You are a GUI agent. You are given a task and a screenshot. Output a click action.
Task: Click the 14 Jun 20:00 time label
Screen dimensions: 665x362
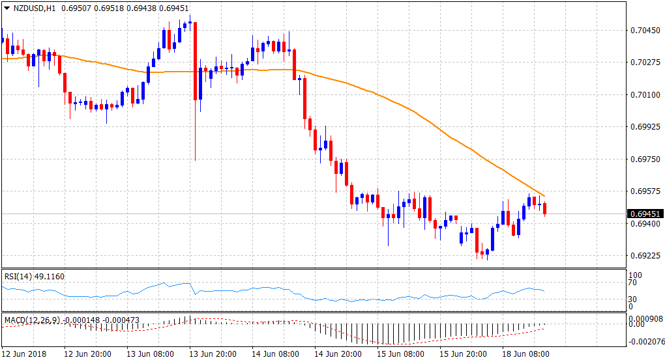coord(336,355)
